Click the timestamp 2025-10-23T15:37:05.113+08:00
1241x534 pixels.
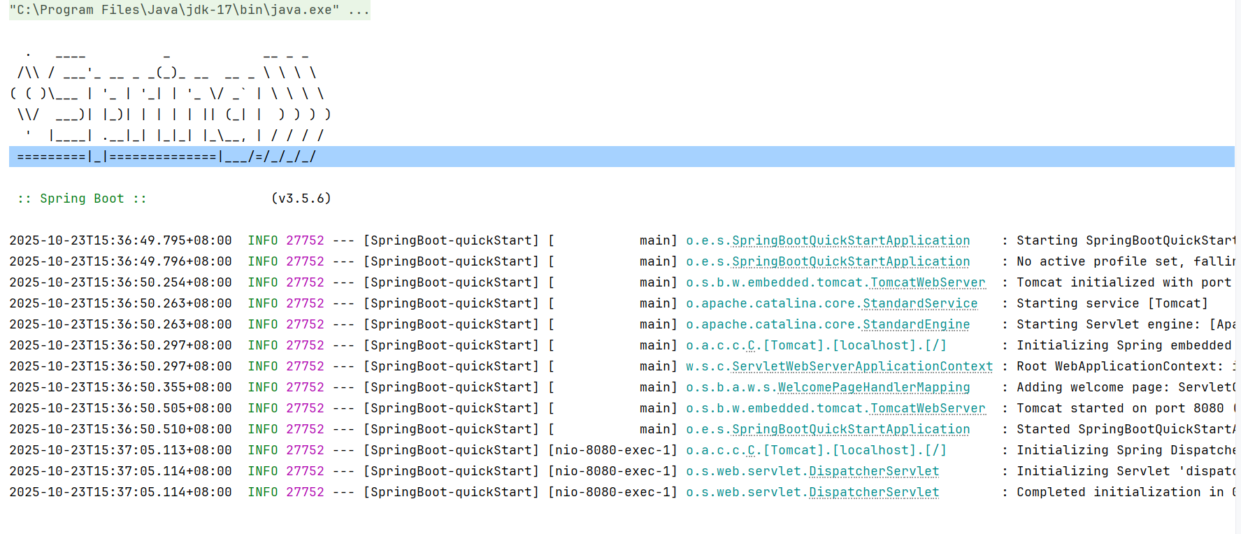[120, 450]
